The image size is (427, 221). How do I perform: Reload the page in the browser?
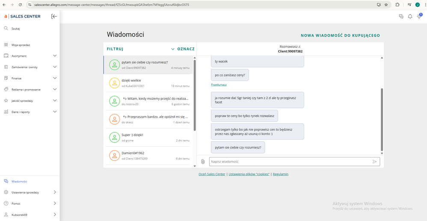20,5
